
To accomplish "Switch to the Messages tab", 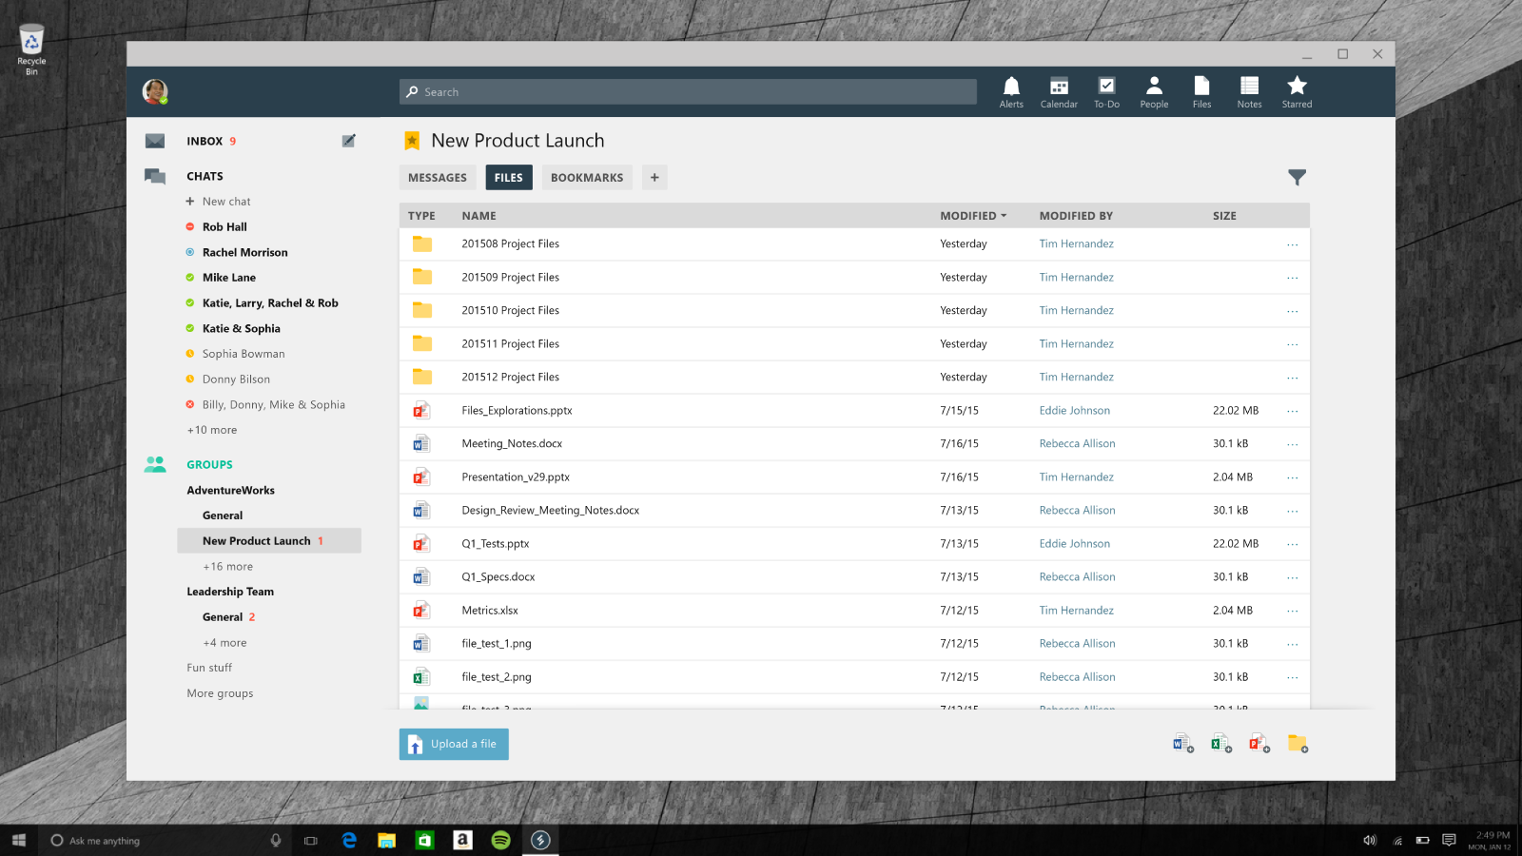I will 438,178.
